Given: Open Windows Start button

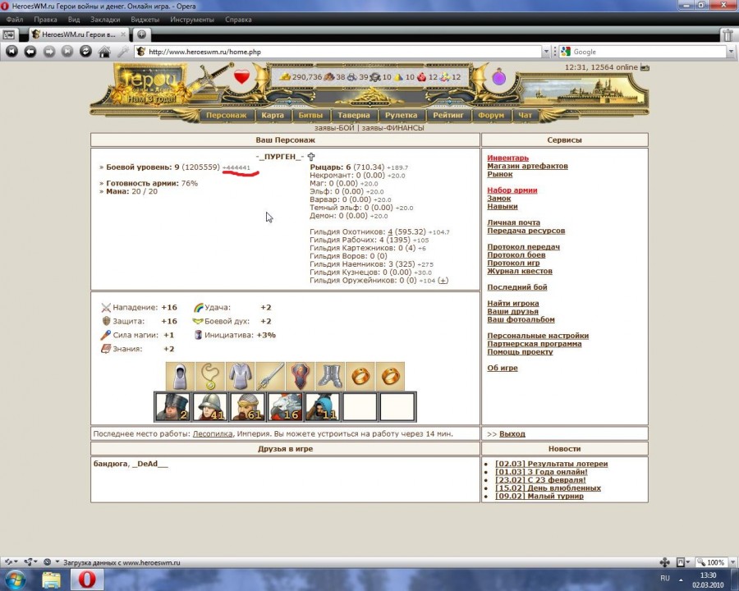Looking at the screenshot, I should point(15,580).
